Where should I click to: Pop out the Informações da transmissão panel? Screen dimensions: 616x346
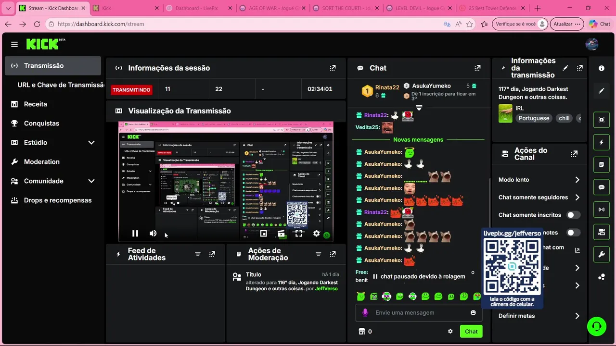coord(580,68)
